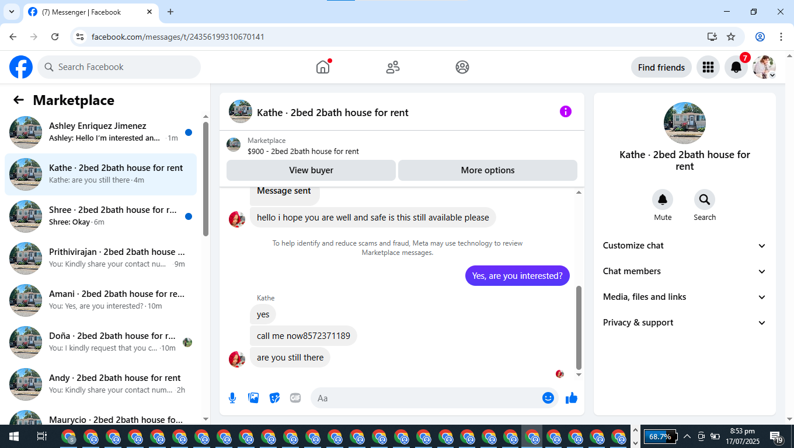
Task: Click the 68.7% battery indicator
Action: (x=660, y=436)
